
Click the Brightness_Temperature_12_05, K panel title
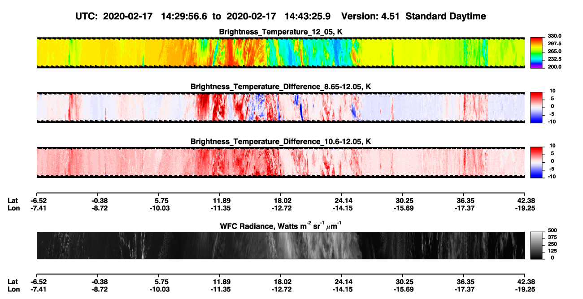pos(281,32)
